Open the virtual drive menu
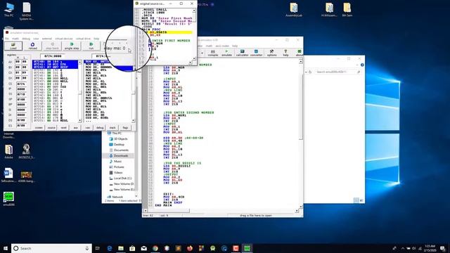 click(83, 39)
